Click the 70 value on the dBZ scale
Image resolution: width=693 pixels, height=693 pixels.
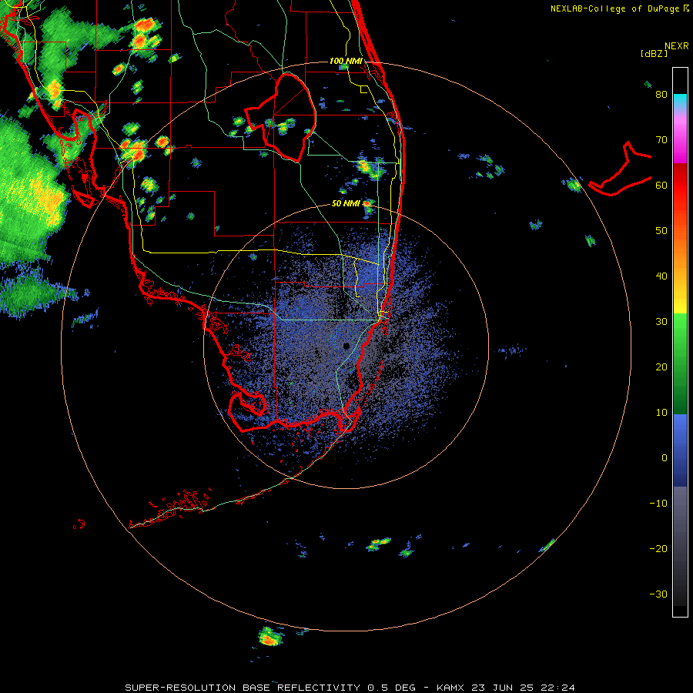tap(661, 140)
